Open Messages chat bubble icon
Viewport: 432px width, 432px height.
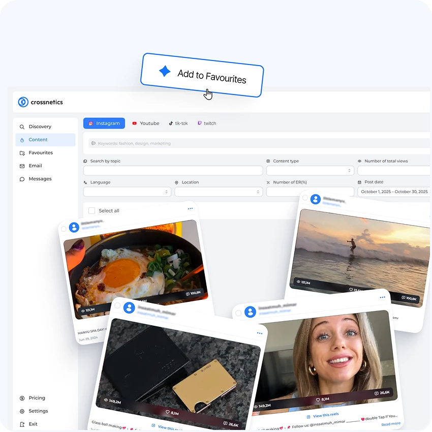tap(22, 179)
